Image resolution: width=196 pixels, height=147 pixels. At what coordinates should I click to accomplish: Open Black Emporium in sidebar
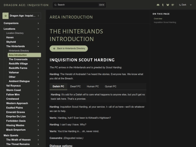(x=16, y=130)
